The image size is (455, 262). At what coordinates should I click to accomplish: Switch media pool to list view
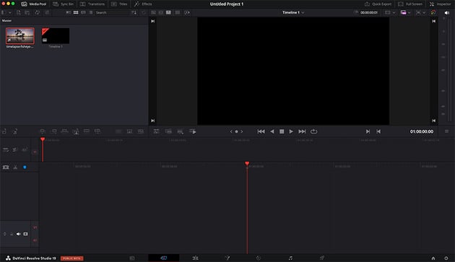tap(91, 13)
